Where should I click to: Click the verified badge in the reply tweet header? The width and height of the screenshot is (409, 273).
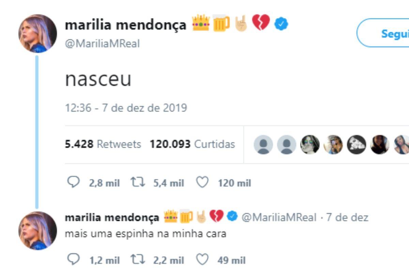232,217
